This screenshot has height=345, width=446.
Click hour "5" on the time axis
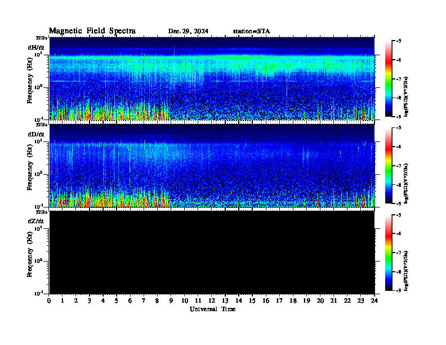(117, 300)
